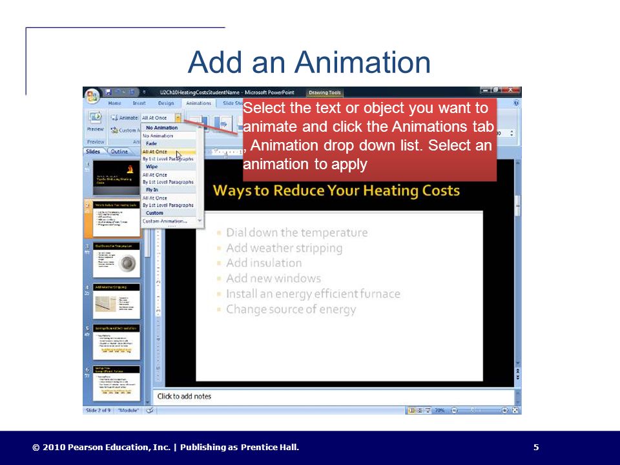
Task: Click bullet 'Add new windows'
Action: click(x=273, y=278)
